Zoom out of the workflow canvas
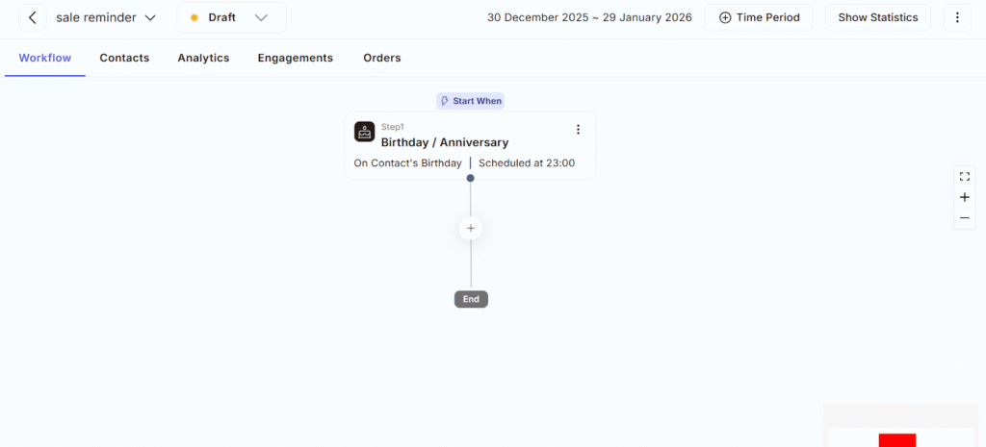Screen dimensions: 986x447 964,218
